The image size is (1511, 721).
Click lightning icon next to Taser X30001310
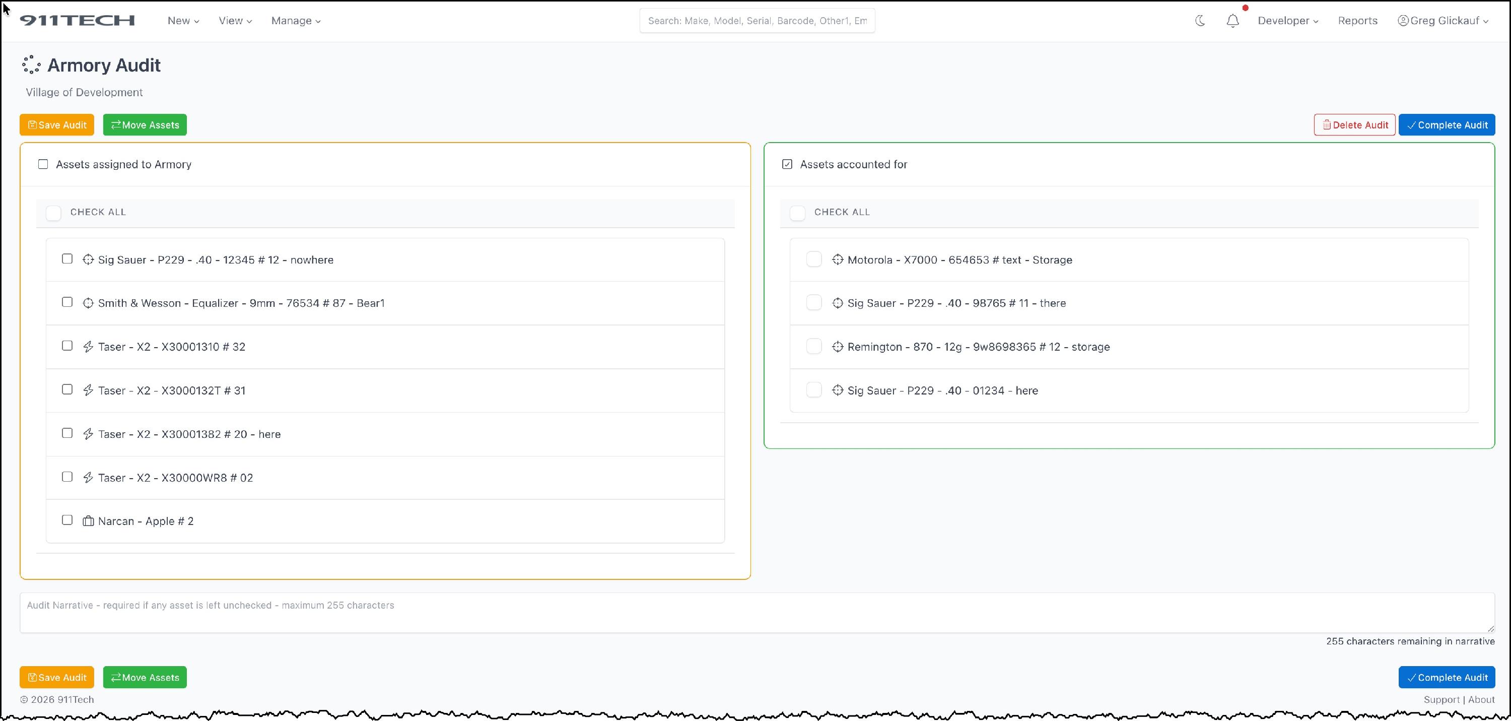point(88,347)
